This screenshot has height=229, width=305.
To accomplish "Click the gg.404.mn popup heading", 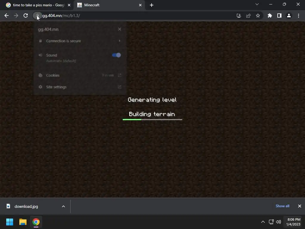I will click(48, 30).
